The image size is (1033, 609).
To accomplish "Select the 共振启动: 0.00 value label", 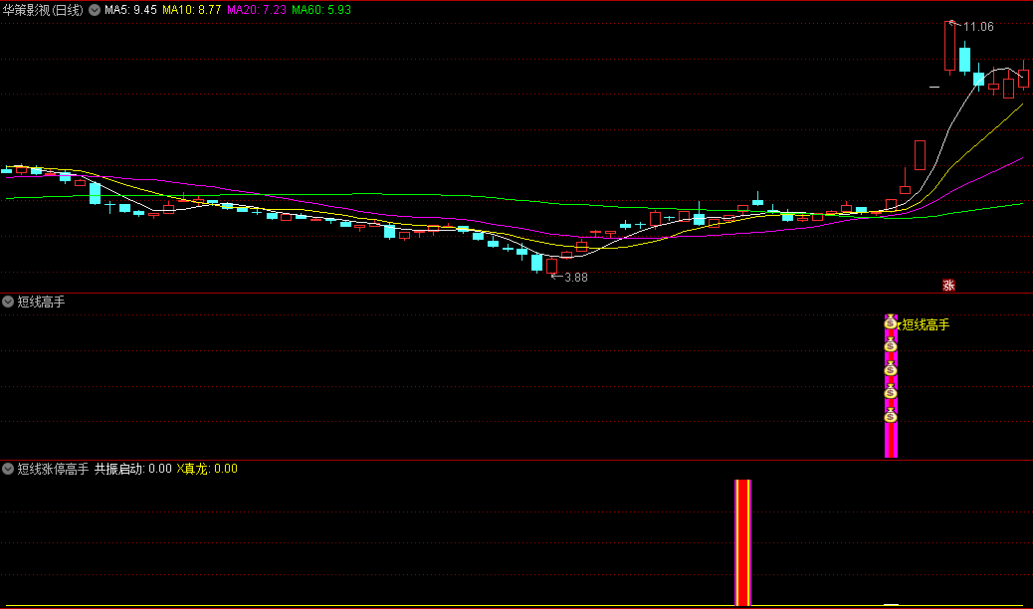I will click(133, 469).
